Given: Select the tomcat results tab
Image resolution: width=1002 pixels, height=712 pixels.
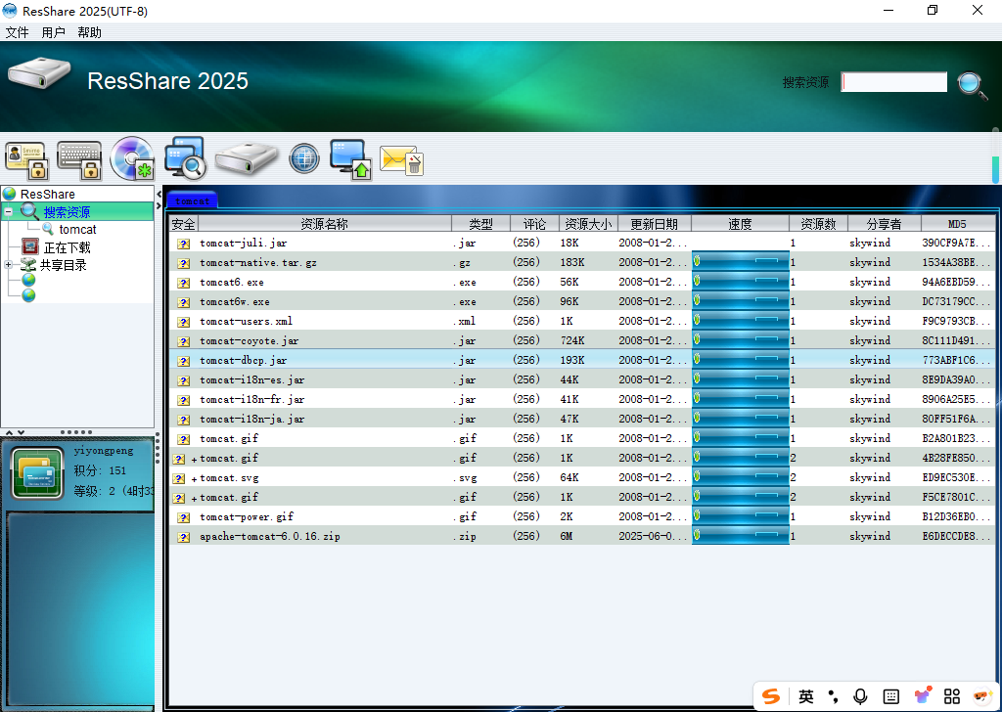Looking at the screenshot, I should coord(192,200).
